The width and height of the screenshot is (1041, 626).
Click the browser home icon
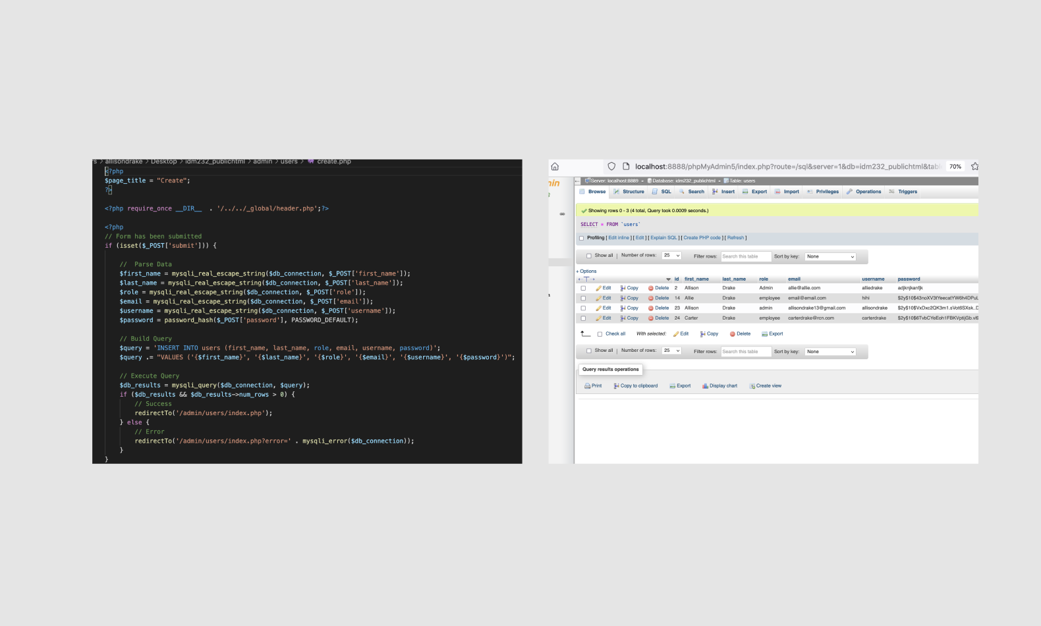pyautogui.click(x=555, y=167)
